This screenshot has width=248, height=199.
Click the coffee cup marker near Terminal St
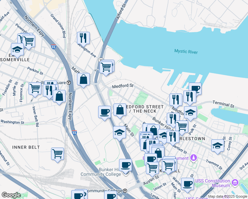195,89
